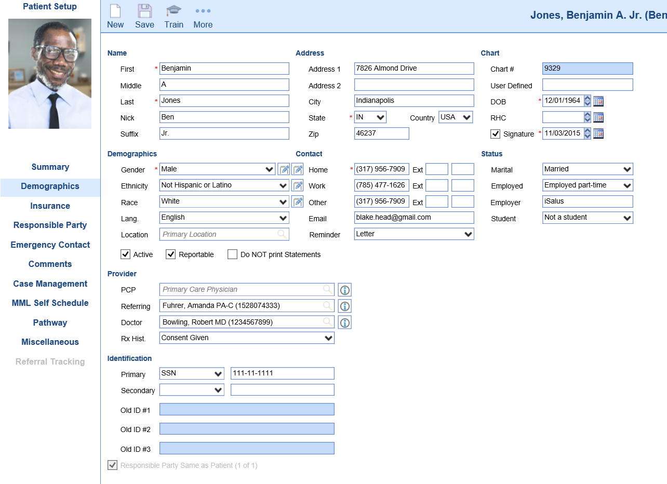Screen dimensions: 667x484
Task: Open the Primary identification SSN dropdown
Action: tap(192, 373)
